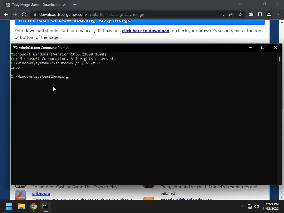Open the Chrome profile avatar menu

coord(269,14)
